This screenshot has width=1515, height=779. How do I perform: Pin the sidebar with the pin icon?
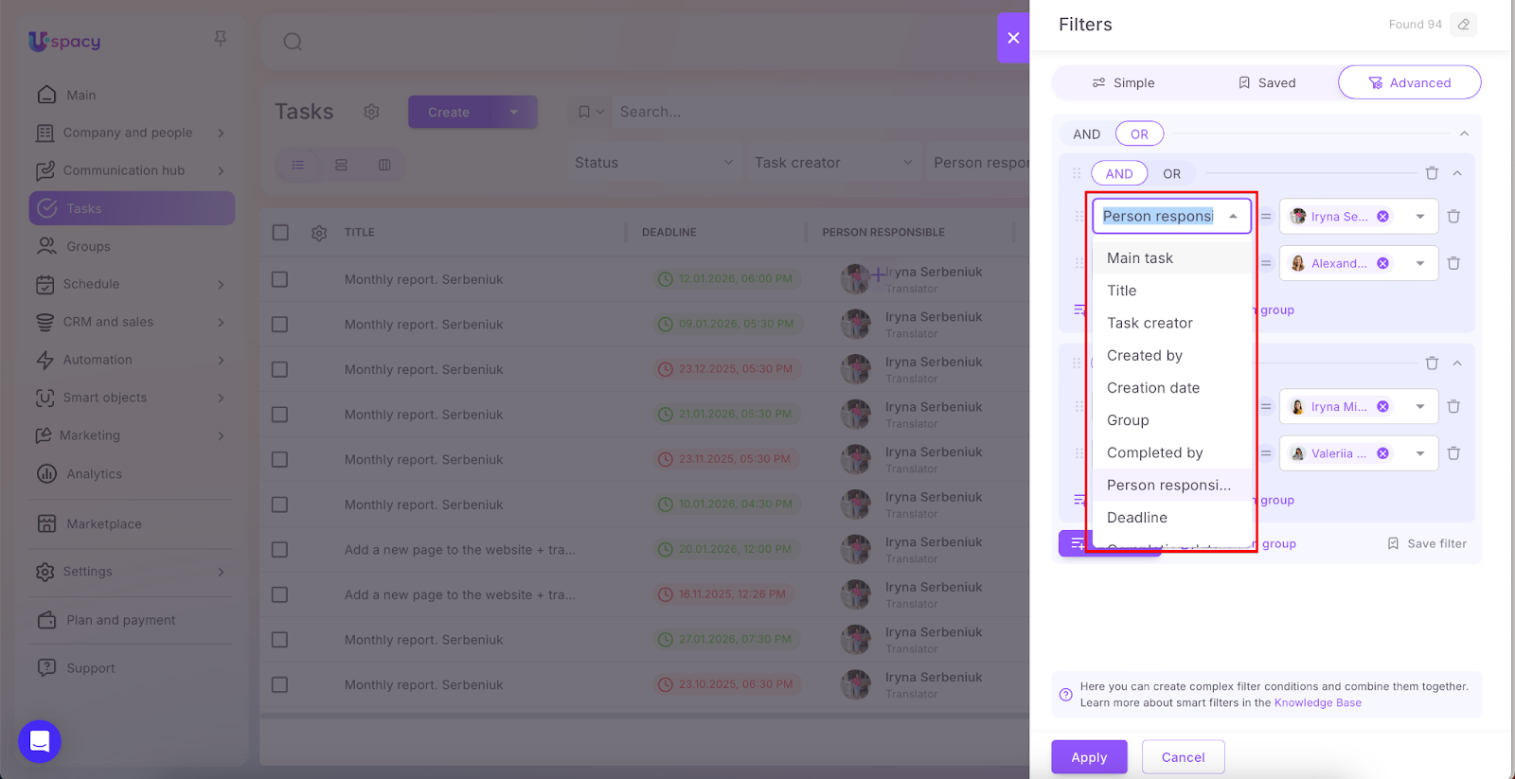pyautogui.click(x=221, y=39)
